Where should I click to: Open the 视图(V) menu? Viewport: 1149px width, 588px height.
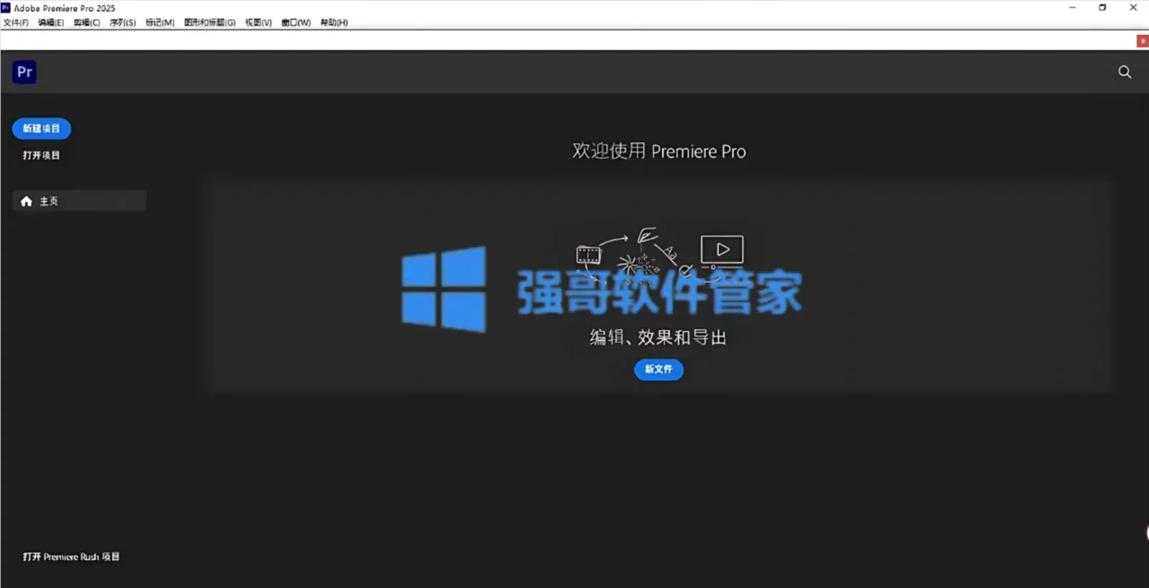click(x=259, y=22)
